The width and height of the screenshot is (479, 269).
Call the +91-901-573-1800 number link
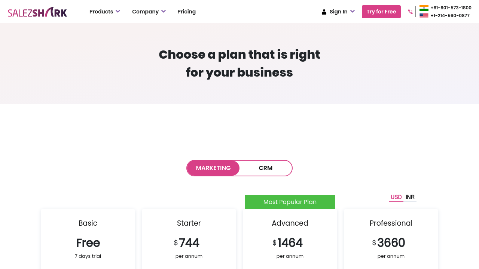coord(451,8)
